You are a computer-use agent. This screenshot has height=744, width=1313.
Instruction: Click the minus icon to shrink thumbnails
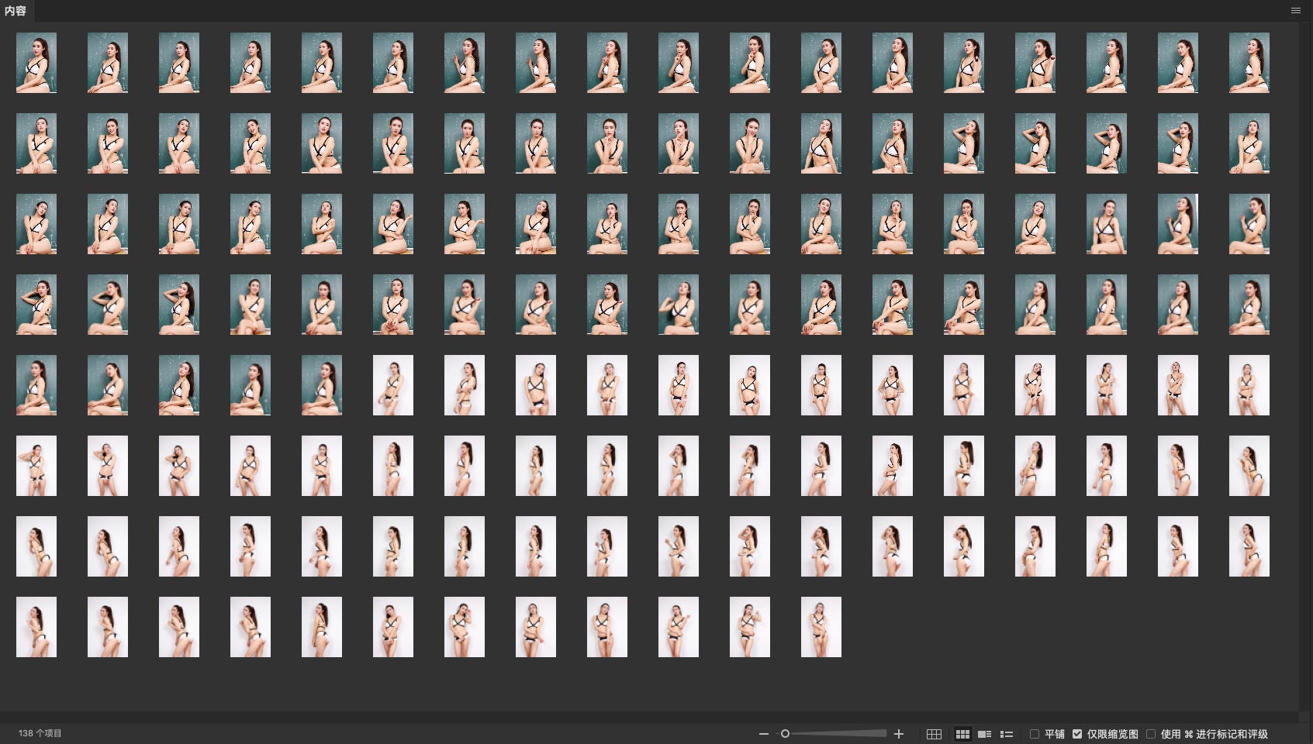[764, 734]
